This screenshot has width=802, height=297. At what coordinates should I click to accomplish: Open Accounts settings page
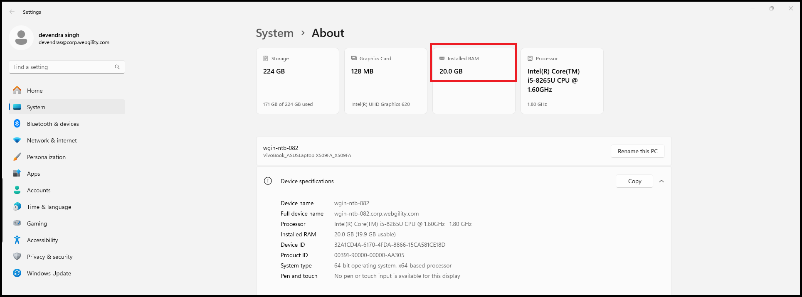(39, 190)
